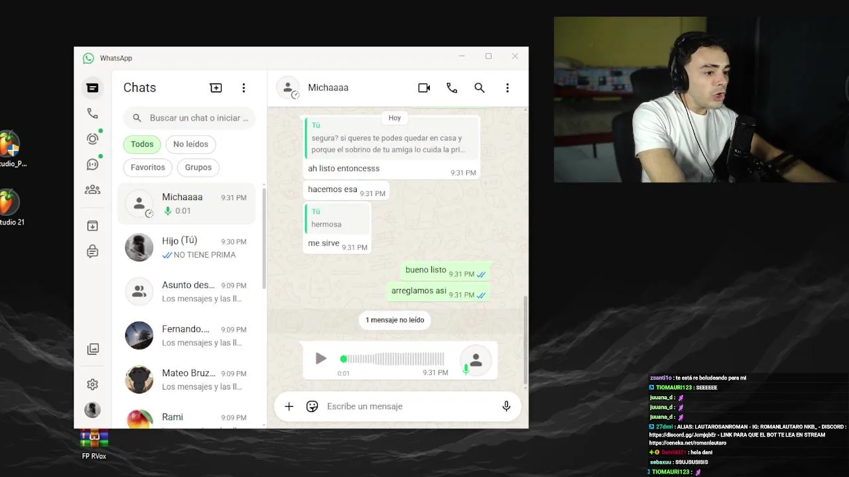Open the Mateo Bruz profile picture

coord(139,380)
